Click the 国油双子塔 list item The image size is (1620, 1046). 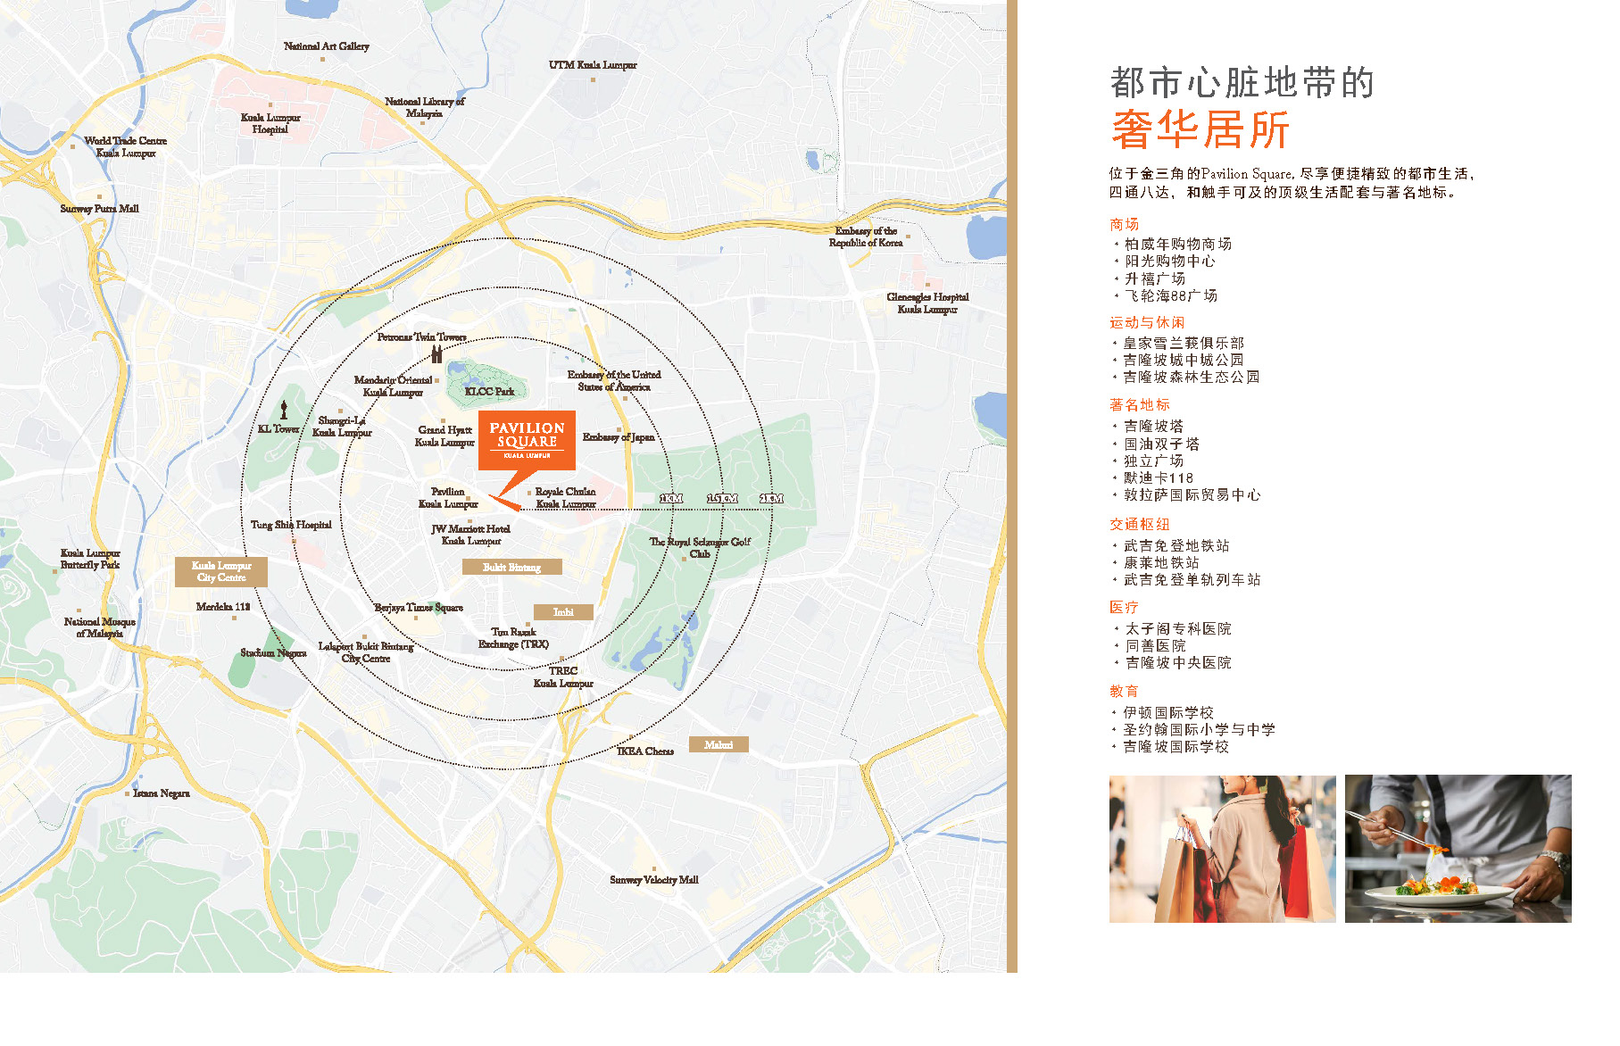click(1162, 444)
